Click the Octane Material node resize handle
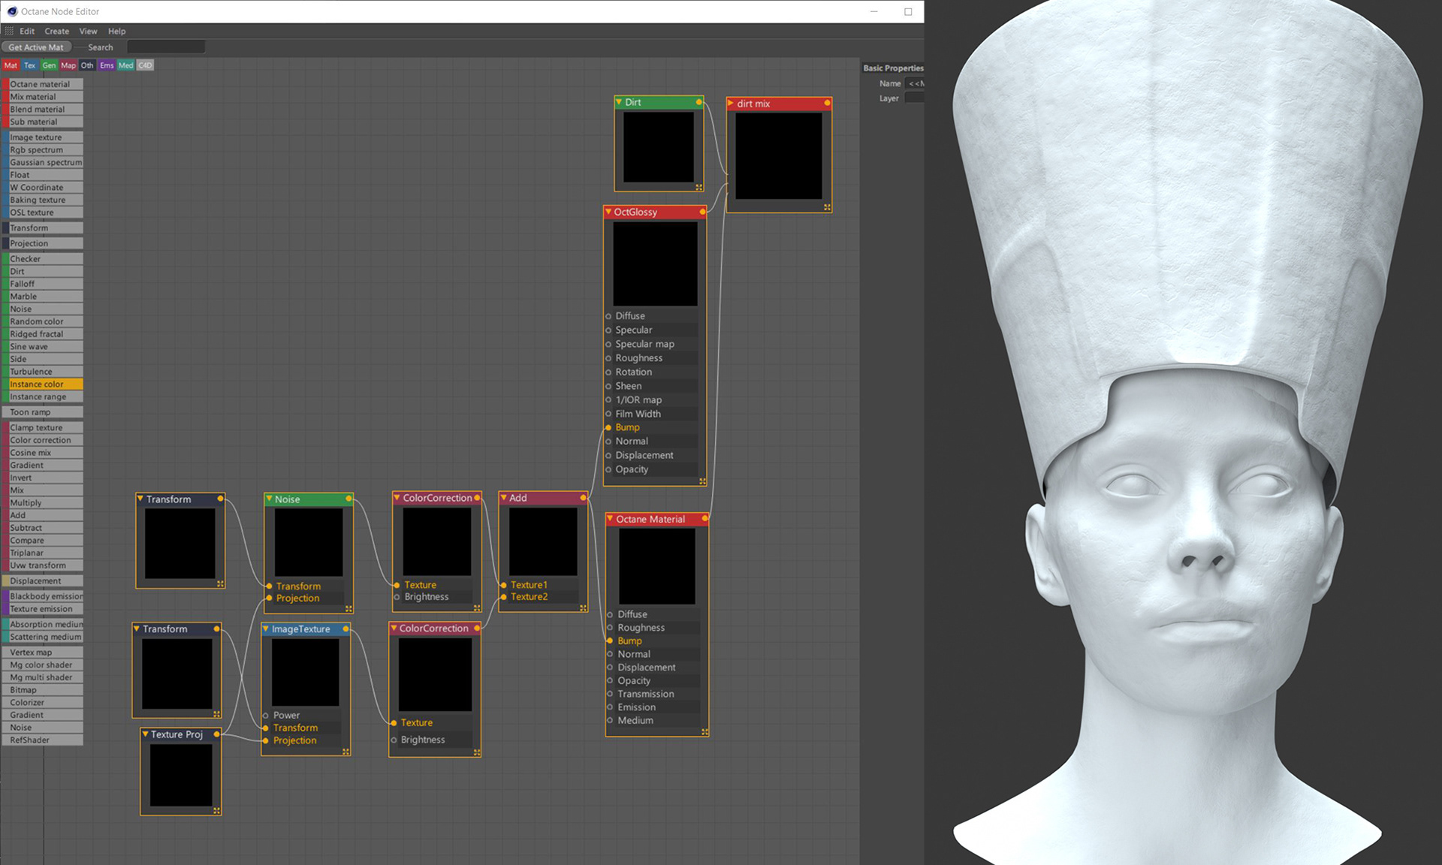The width and height of the screenshot is (1442, 865). [704, 731]
